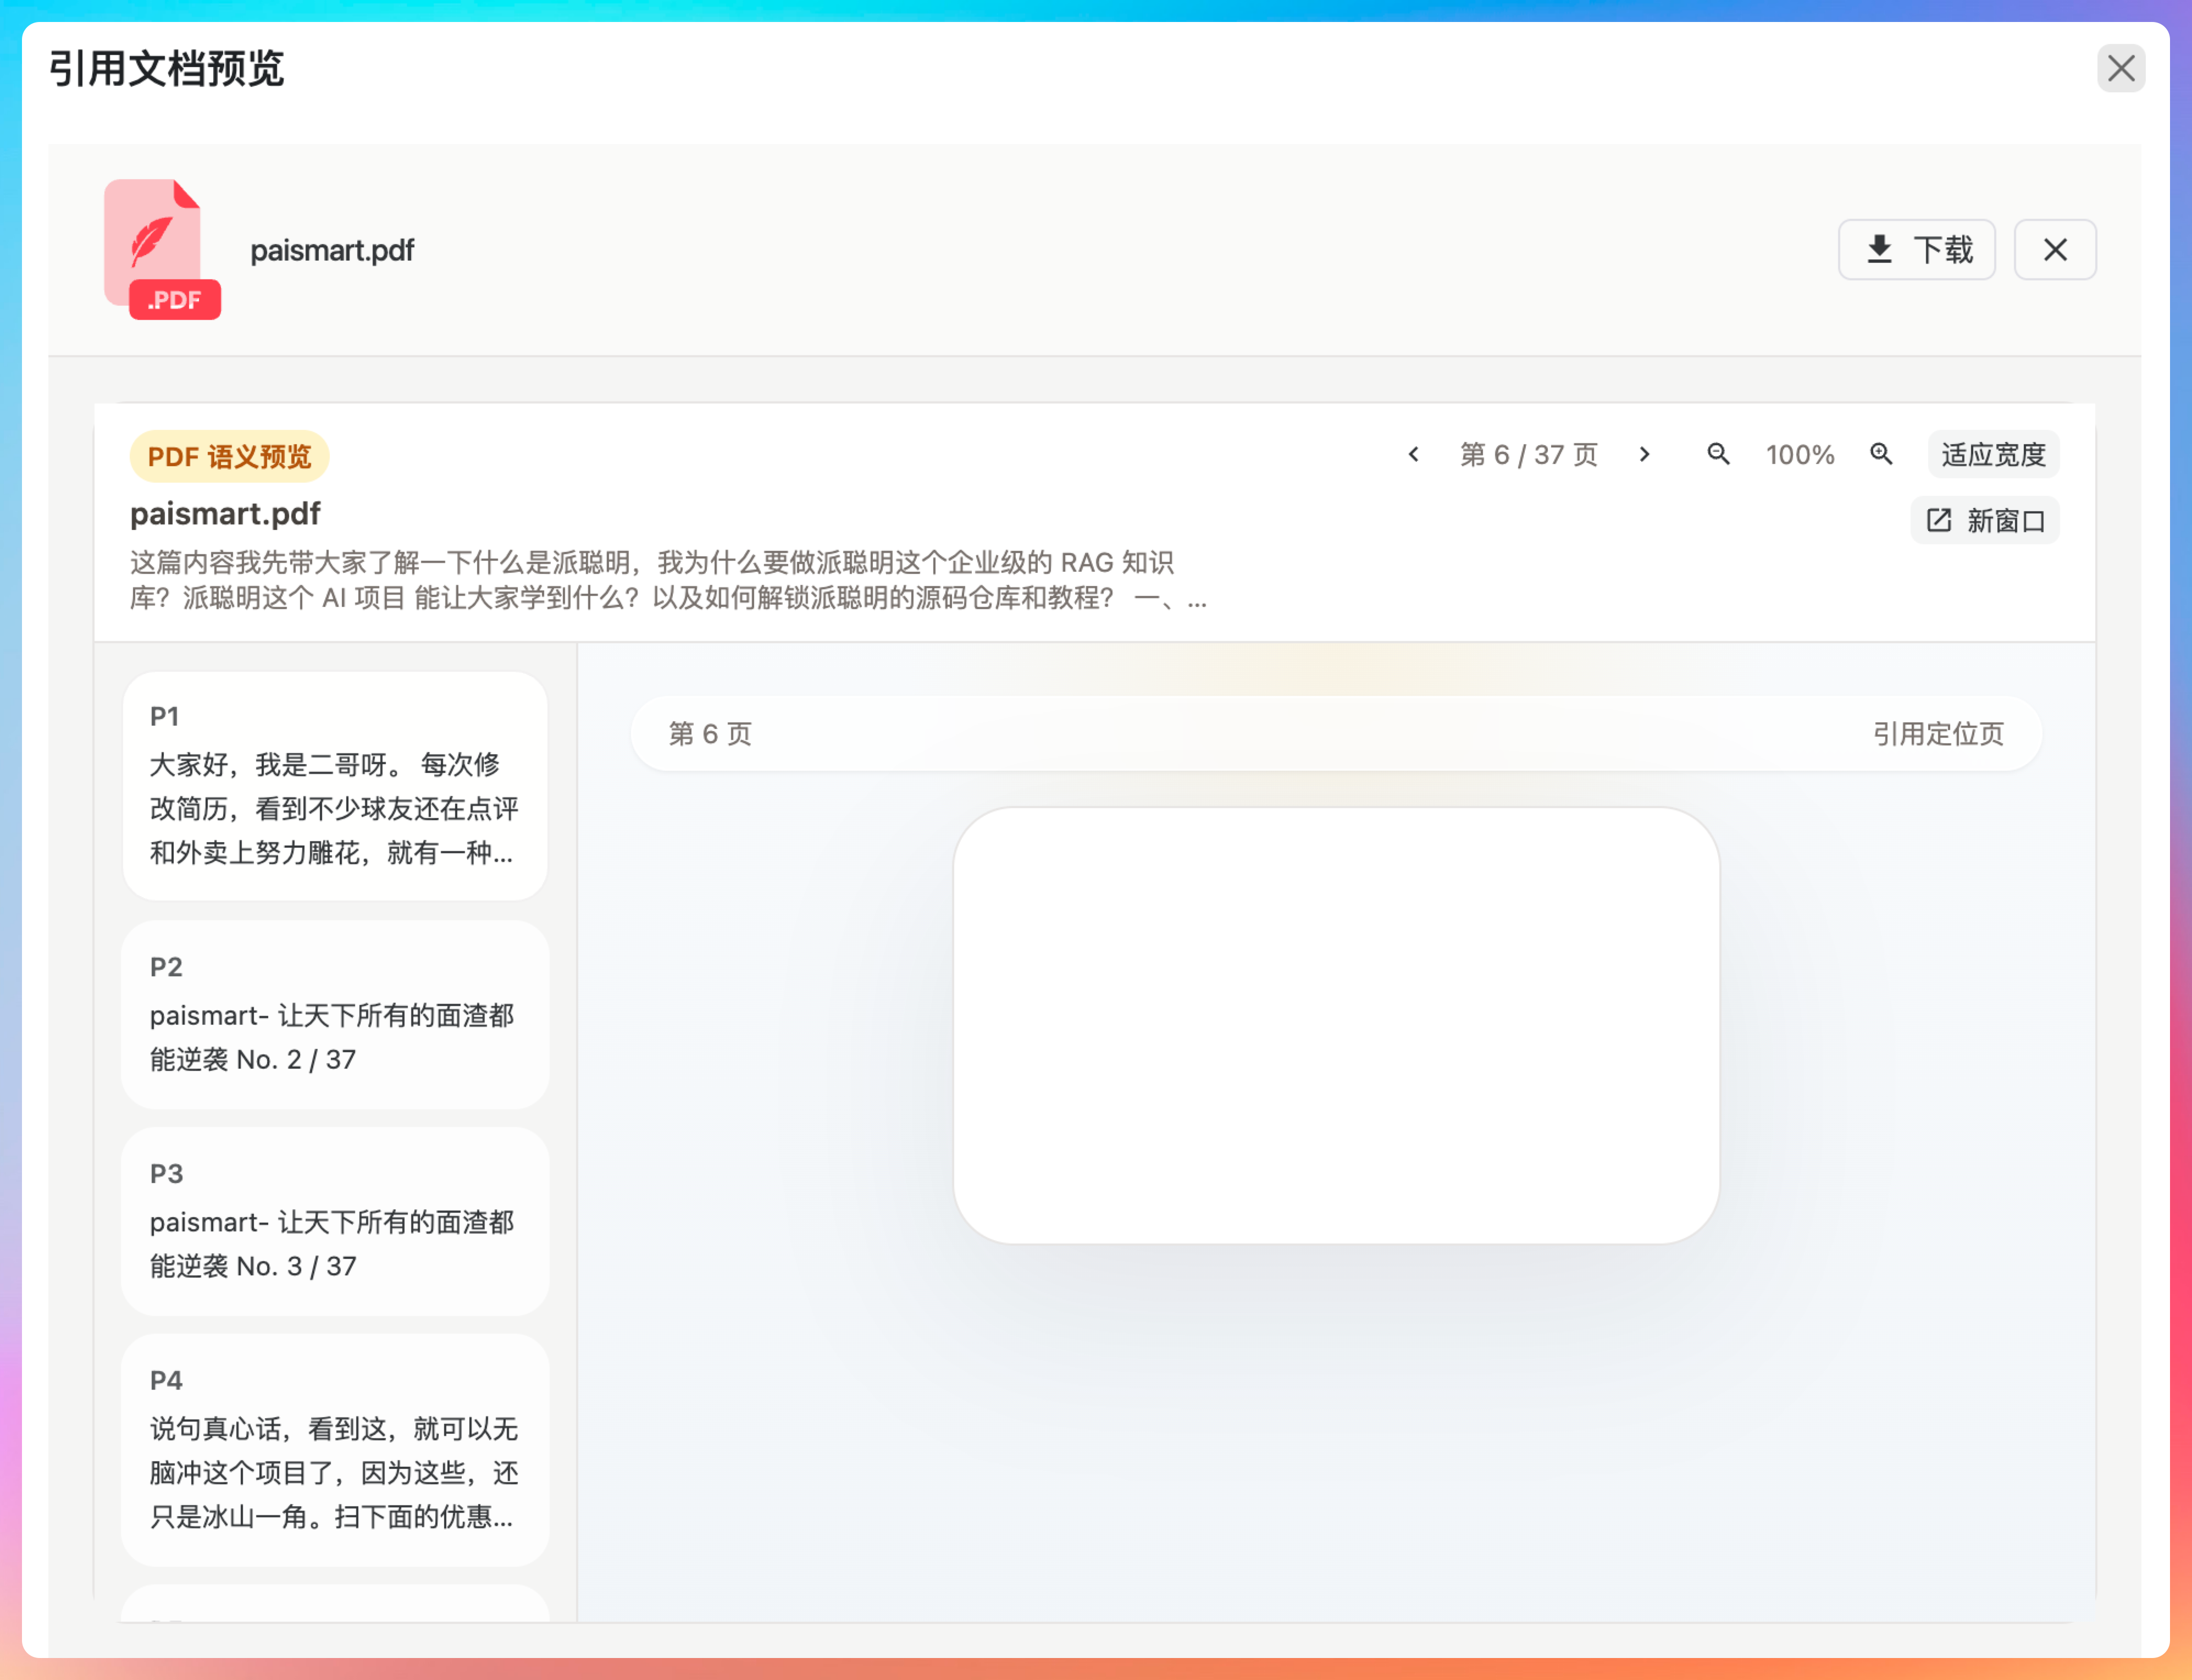Go to next PDF page arrow
Viewport: 2192px width, 1680px height.
tap(1644, 455)
